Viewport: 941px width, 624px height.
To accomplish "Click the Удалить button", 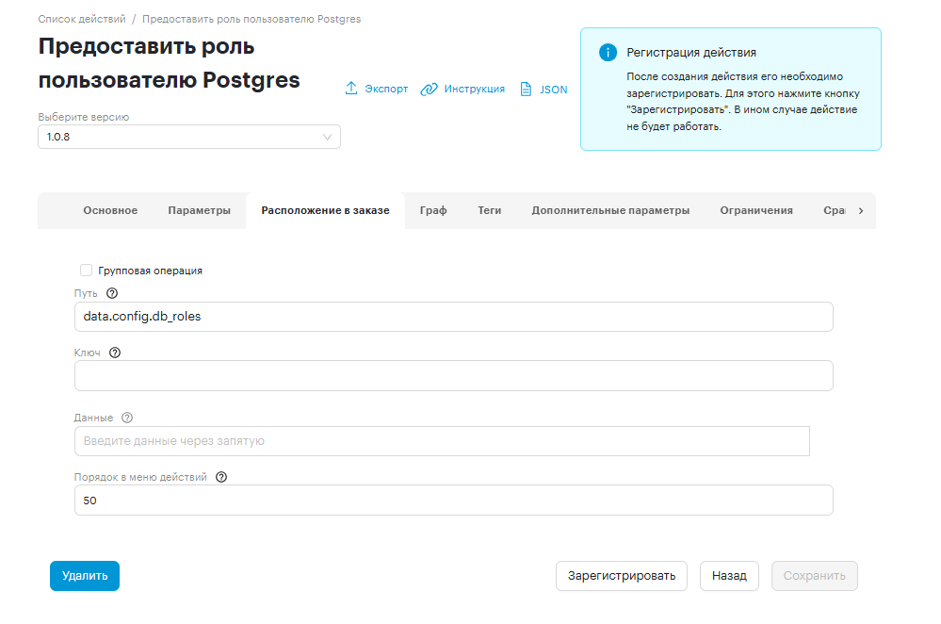I will (x=85, y=575).
